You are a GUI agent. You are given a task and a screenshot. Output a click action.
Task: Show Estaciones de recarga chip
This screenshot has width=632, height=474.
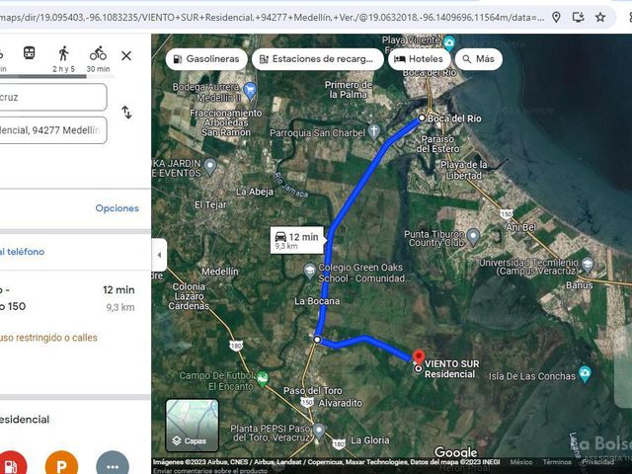pyautogui.click(x=317, y=59)
